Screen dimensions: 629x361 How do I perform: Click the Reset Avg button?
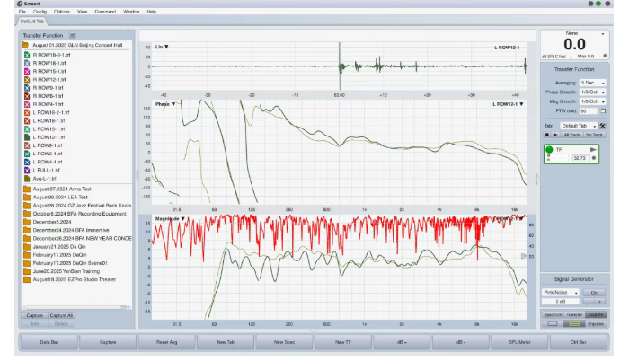tap(165, 342)
